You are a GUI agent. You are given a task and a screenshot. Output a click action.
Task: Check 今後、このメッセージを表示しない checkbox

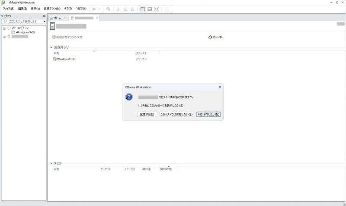140,106
